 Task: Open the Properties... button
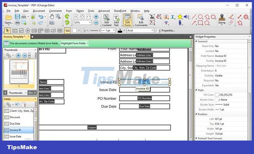click(166, 31)
